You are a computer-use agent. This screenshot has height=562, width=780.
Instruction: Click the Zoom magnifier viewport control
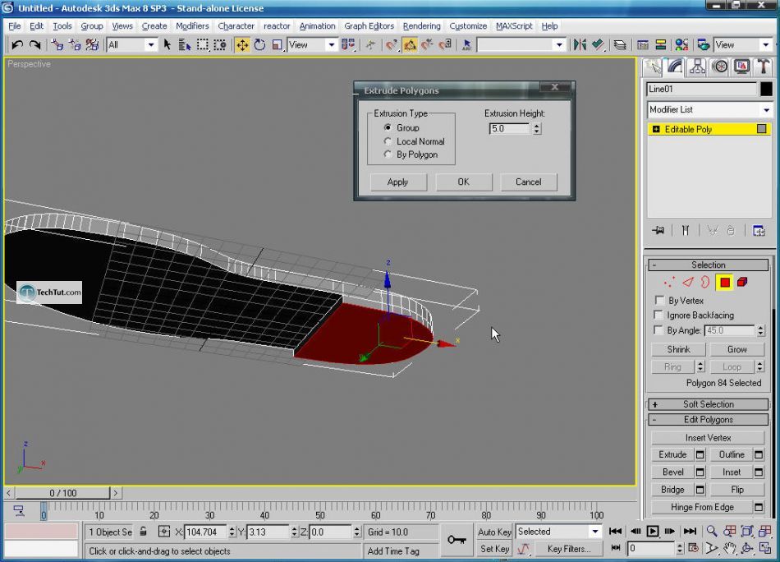point(712,531)
